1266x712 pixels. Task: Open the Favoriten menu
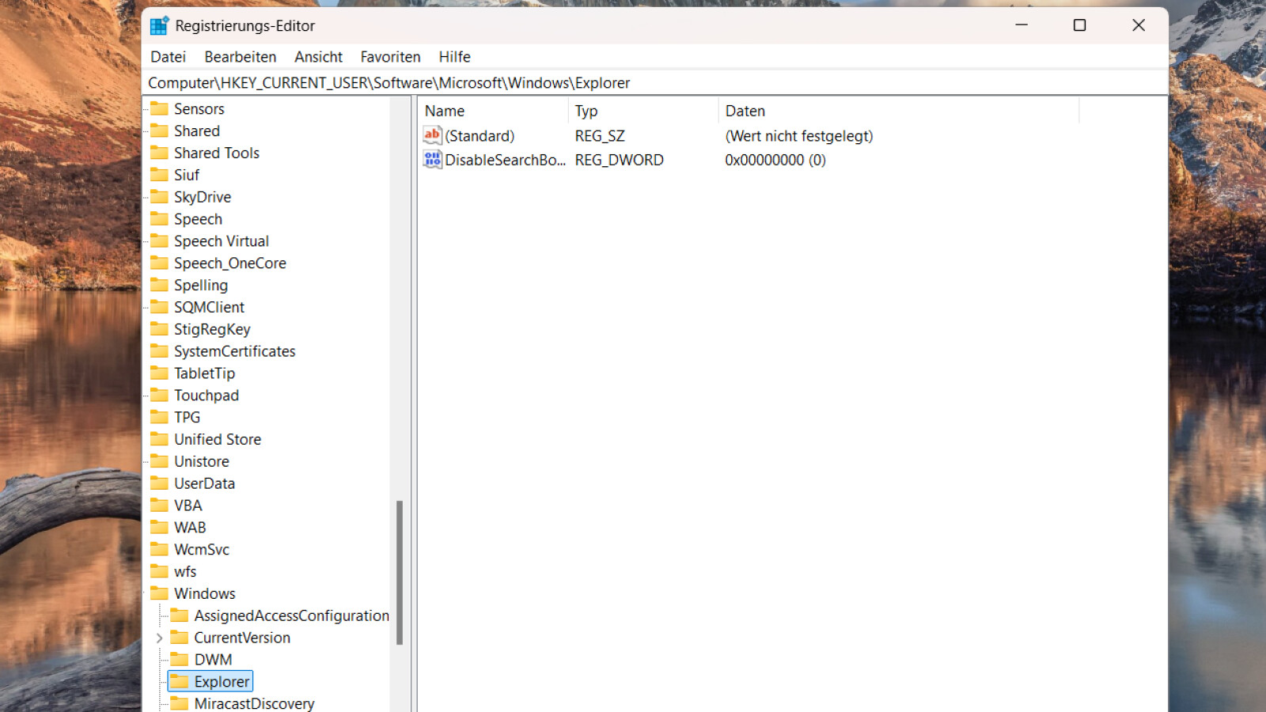pos(390,56)
